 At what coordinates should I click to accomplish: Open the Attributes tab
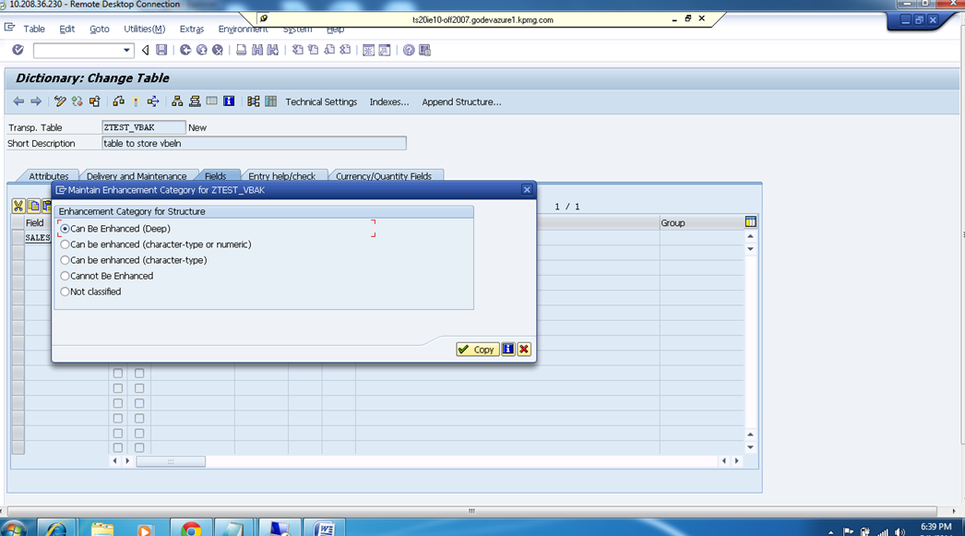tap(47, 175)
